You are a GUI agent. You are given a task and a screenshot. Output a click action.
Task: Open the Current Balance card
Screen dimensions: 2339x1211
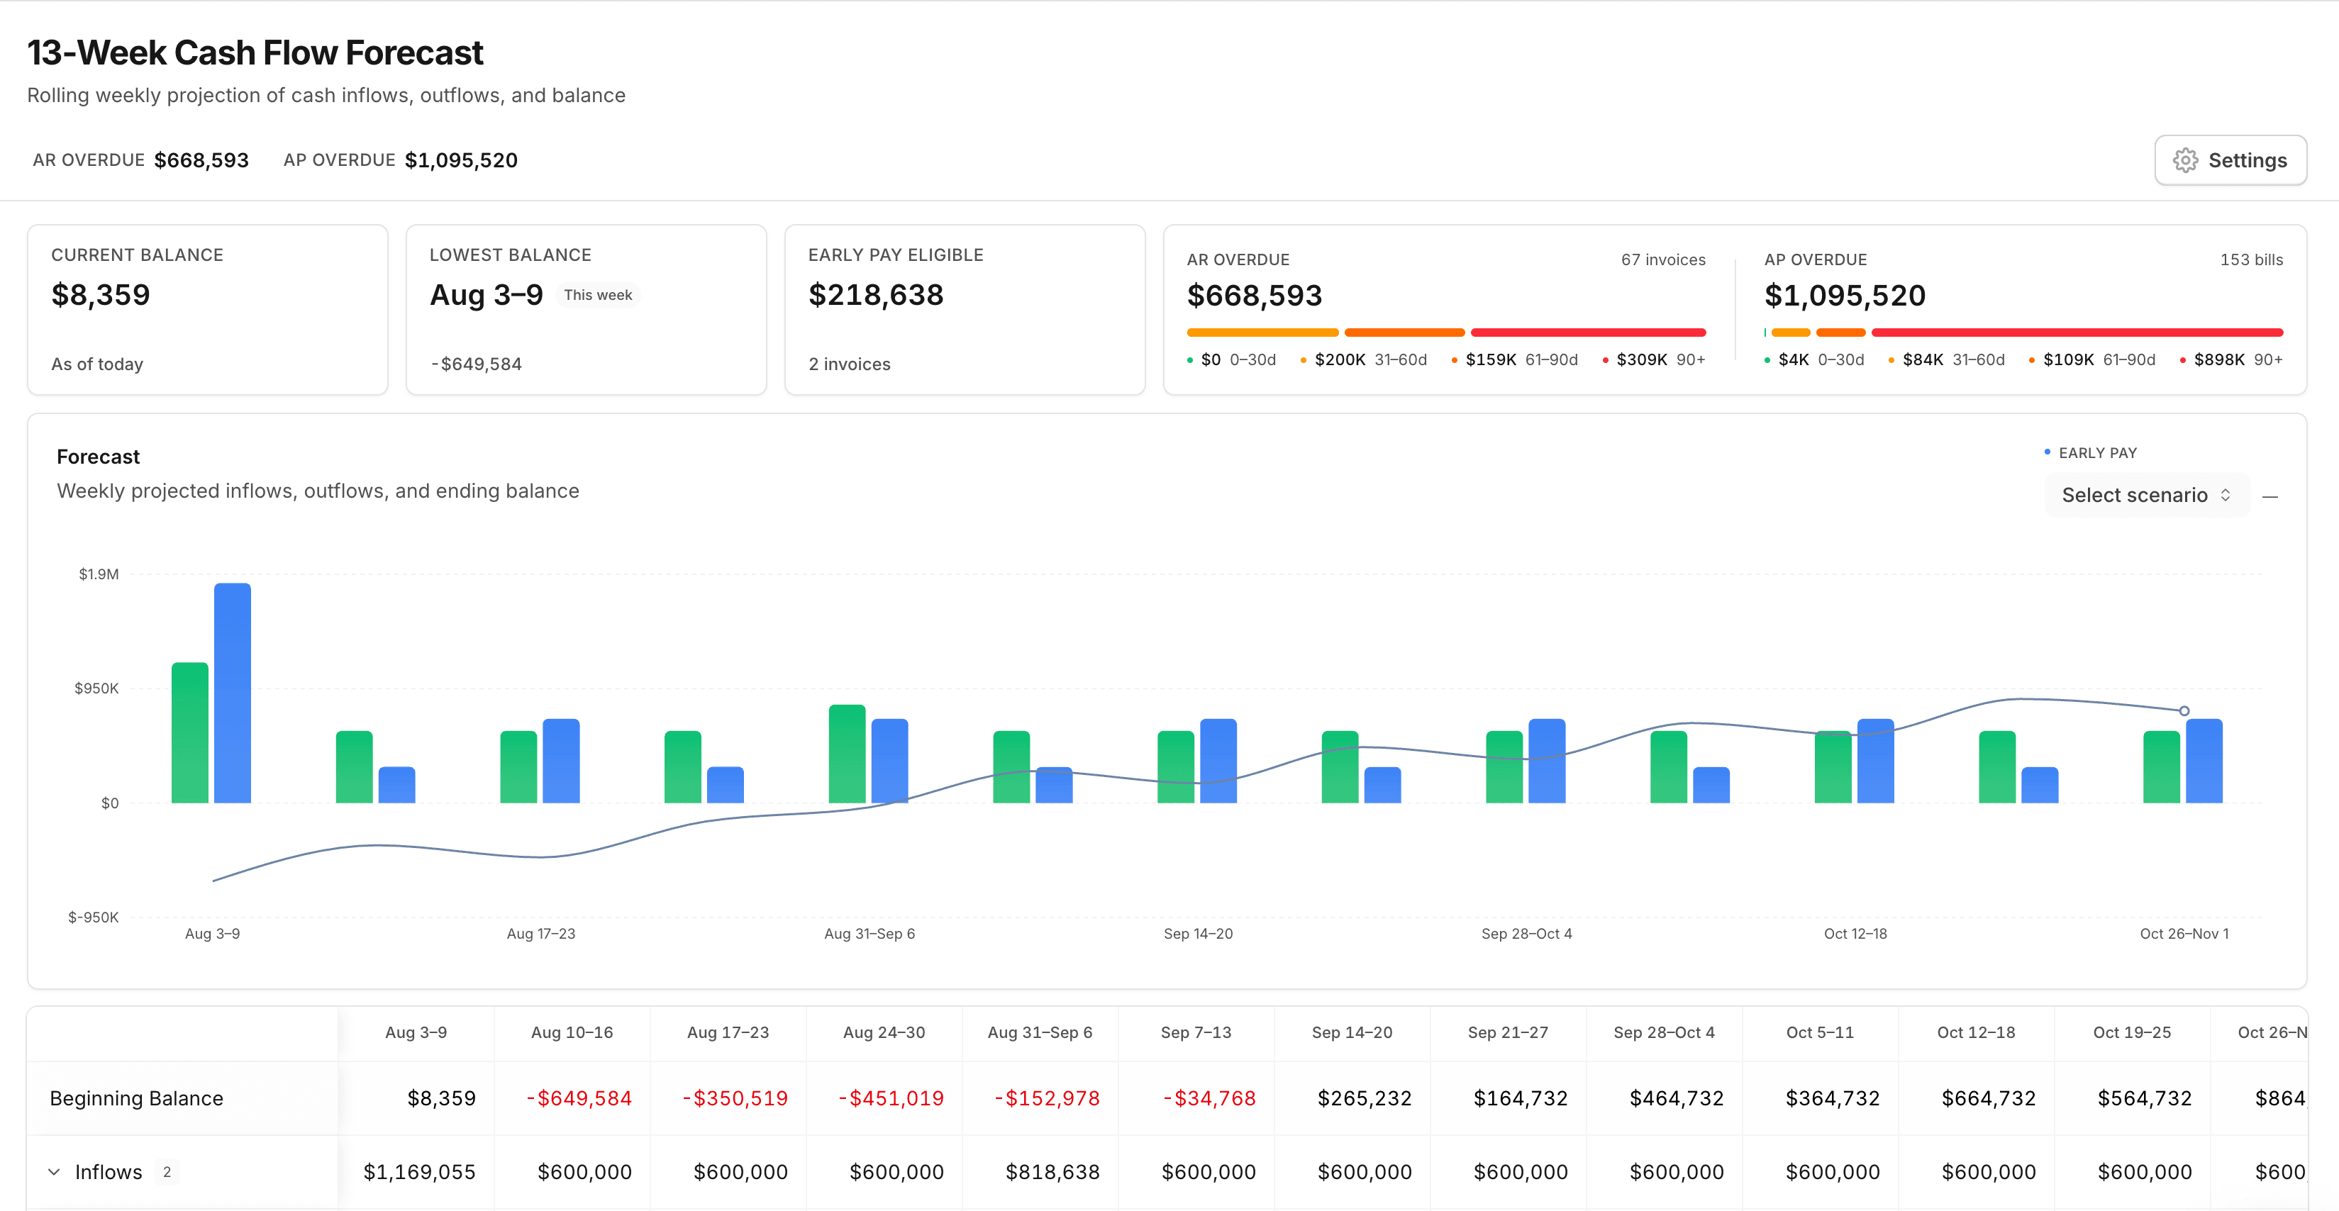[208, 310]
